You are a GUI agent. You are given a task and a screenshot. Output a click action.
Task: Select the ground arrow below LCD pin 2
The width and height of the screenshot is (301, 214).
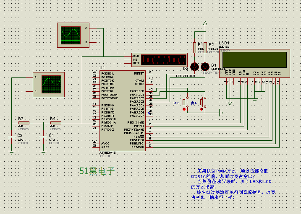click(230, 104)
